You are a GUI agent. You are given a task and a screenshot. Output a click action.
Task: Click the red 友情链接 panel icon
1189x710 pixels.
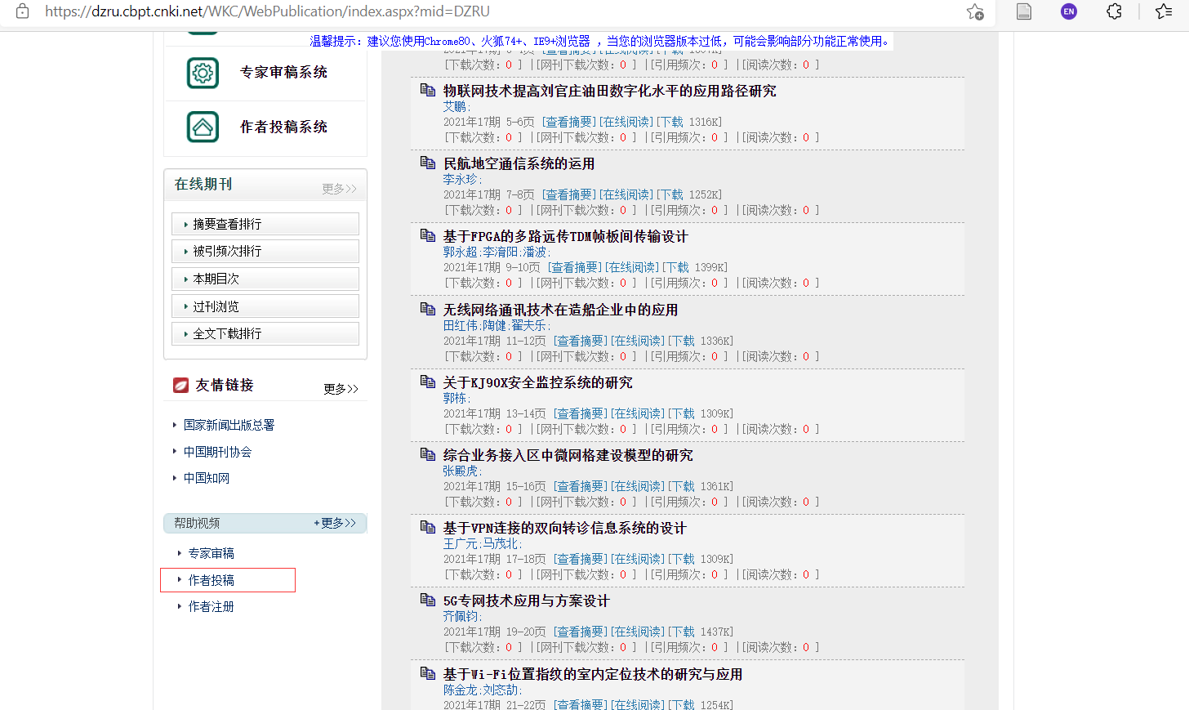180,385
